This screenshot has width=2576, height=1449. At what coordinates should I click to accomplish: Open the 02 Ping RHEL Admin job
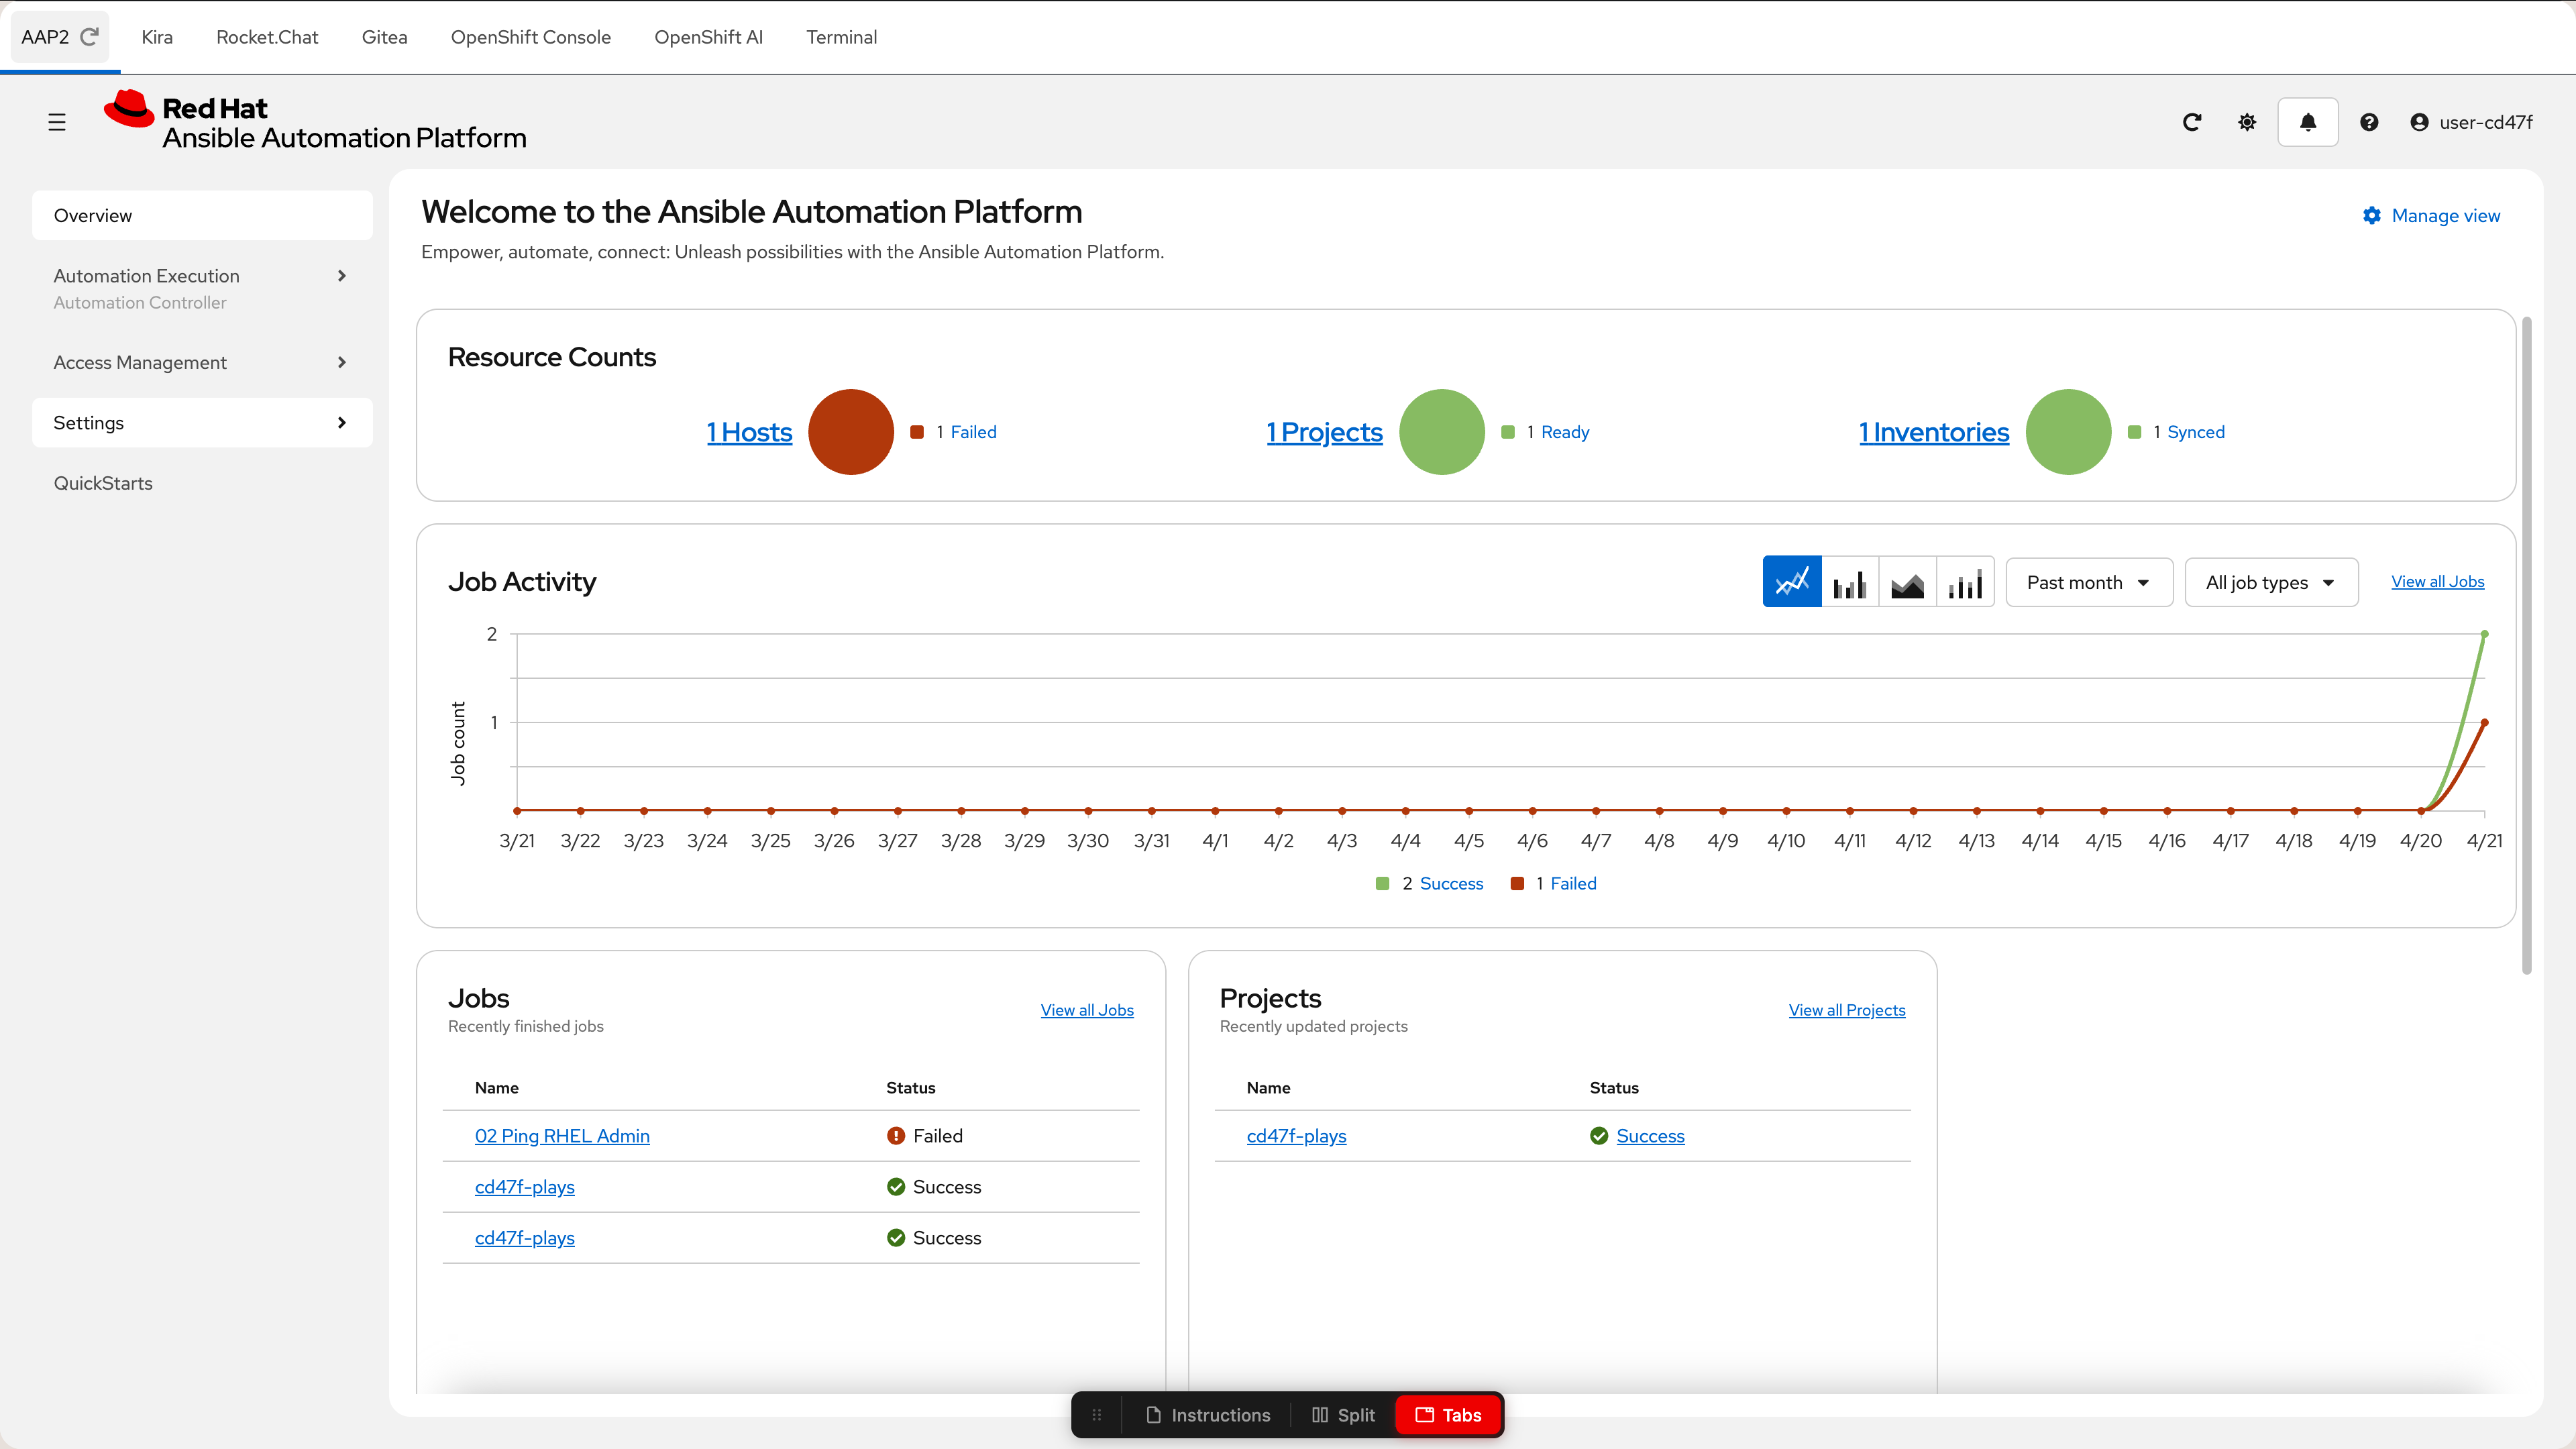562,1136
